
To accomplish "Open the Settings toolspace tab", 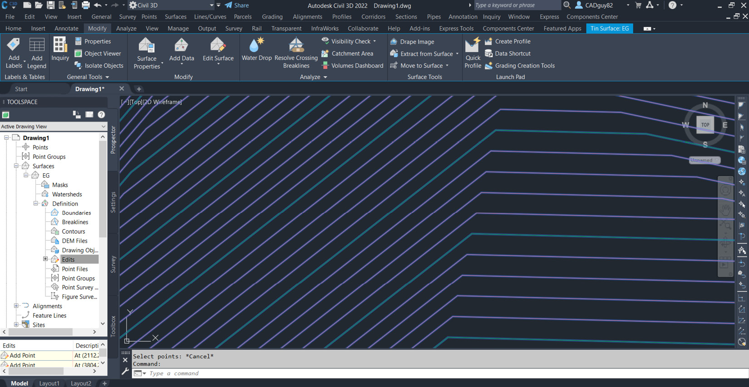I will point(113,202).
